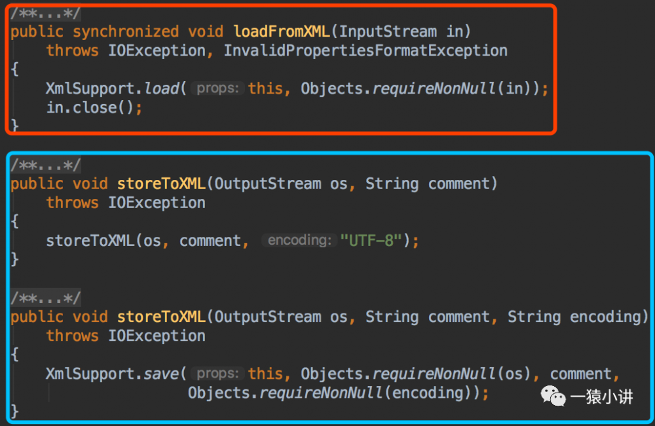
Task: Click the loadFromXML method name
Action: 282,31
